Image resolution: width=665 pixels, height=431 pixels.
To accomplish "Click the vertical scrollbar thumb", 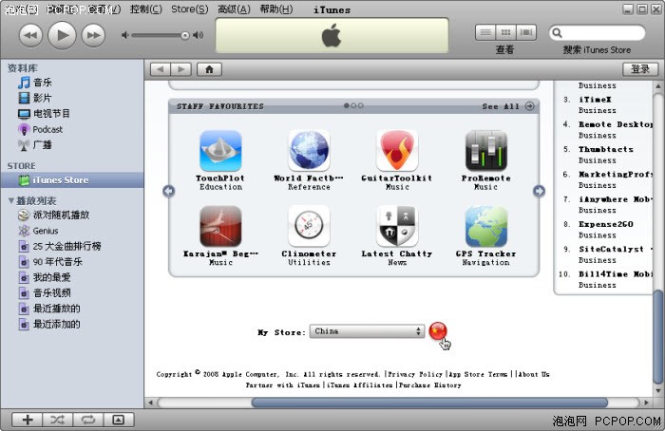I will tap(657, 336).
